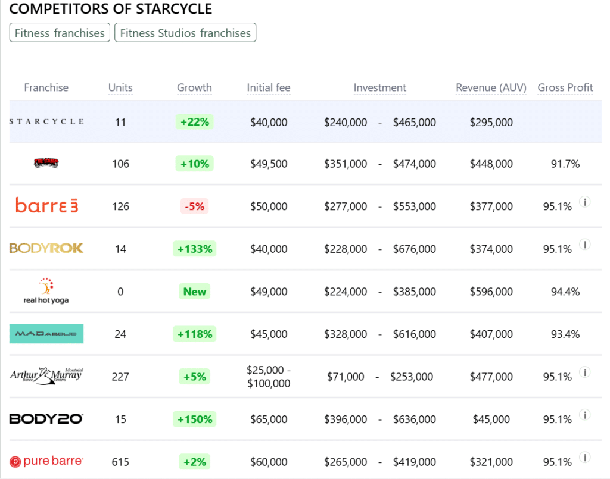Click the New badge for real hot yoga
610x479 pixels.
pyautogui.click(x=195, y=292)
